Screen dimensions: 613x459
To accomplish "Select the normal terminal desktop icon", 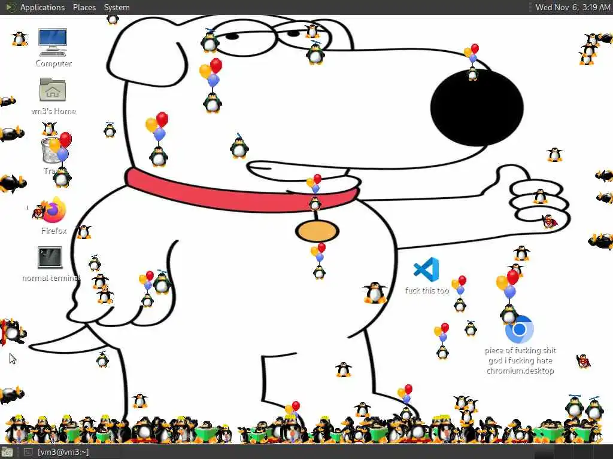I will (x=50, y=258).
